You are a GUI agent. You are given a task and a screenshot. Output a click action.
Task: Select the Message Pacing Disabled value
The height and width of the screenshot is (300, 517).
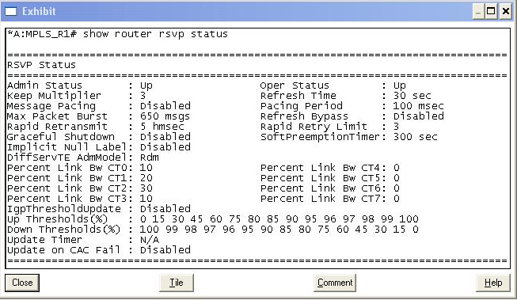click(x=165, y=106)
